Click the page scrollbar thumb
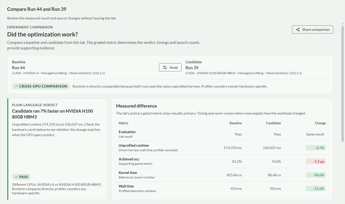Screen dimensions: 345x204 click(343, 84)
